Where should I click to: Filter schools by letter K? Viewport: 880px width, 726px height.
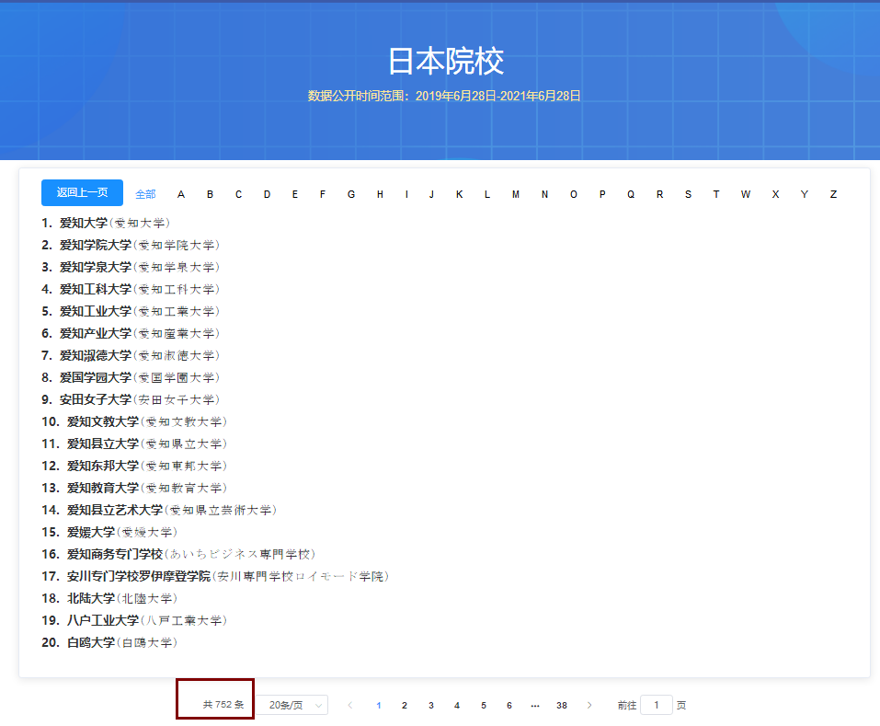pyautogui.click(x=459, y=194)
